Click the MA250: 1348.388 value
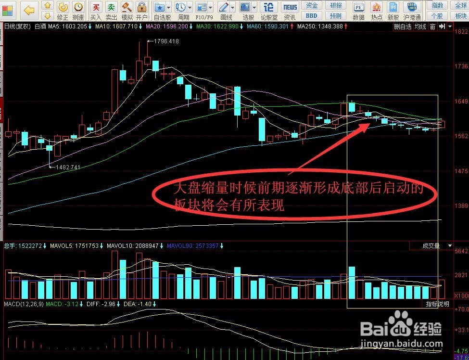This screenshot has width=469, height=360. [x=320, y=26]
